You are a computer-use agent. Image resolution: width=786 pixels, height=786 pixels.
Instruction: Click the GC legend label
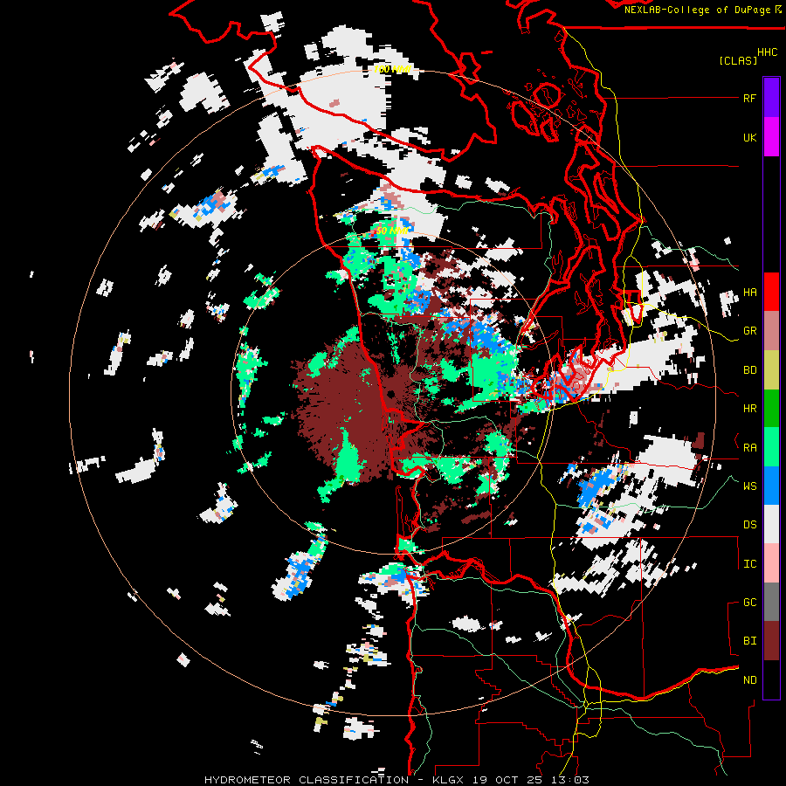[750, 603]
